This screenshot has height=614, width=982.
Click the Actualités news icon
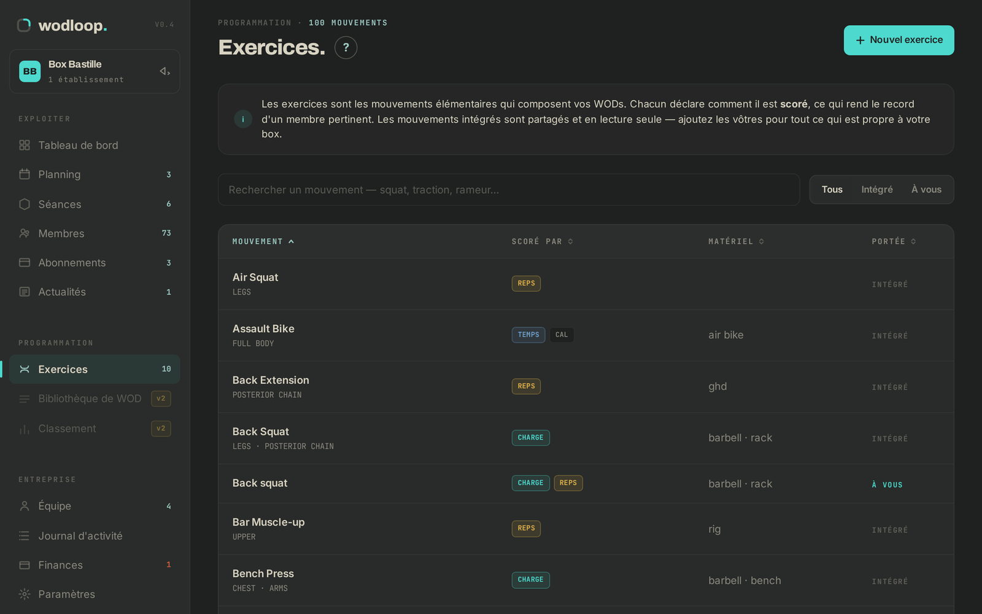[25, 292]
